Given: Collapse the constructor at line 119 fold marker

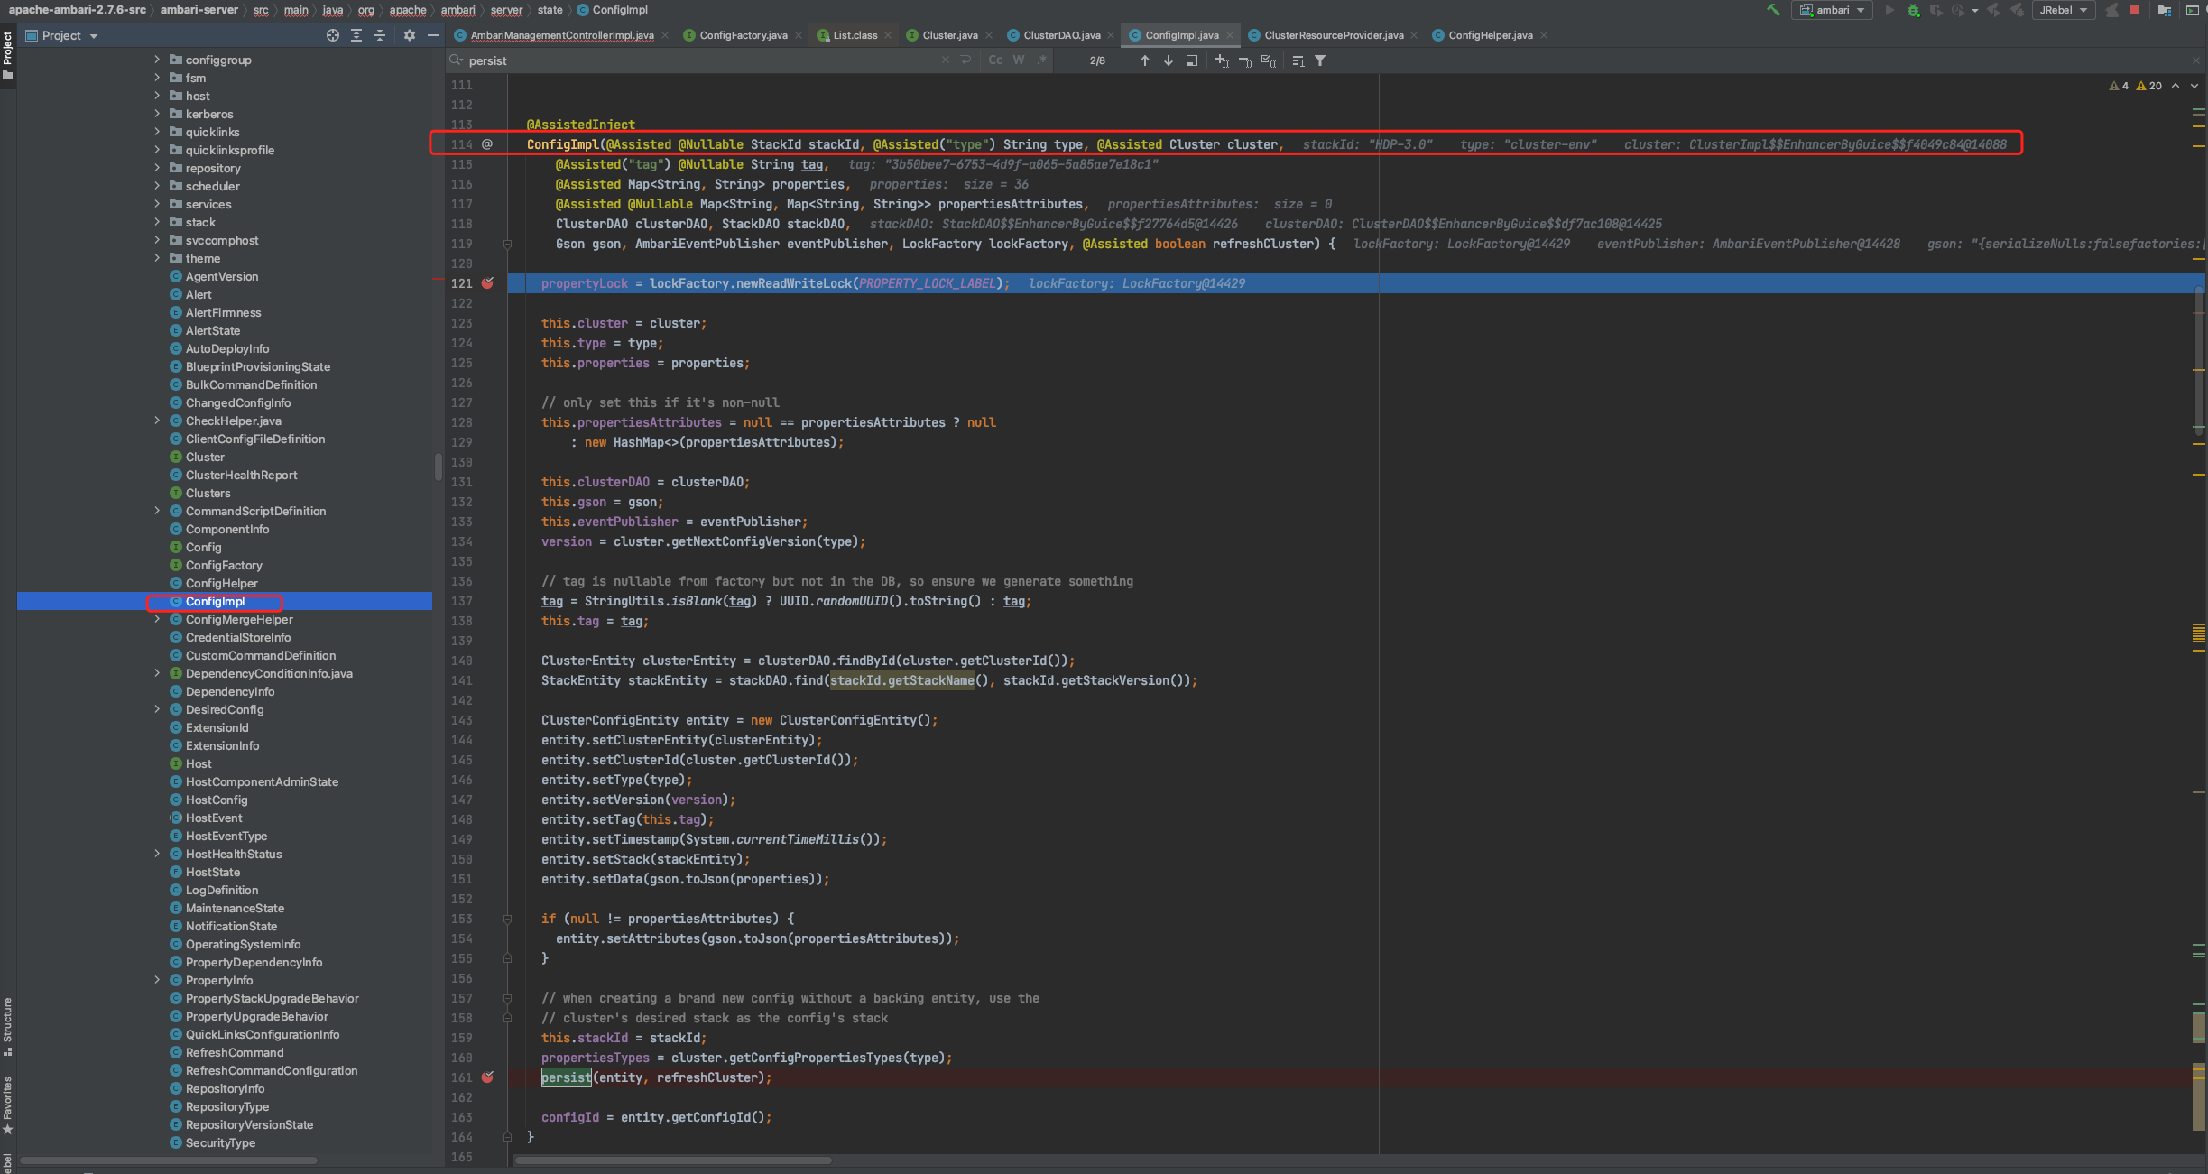Looking at the screenshot, I should (507, 244).
